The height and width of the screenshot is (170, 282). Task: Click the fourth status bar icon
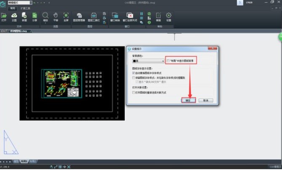[64, 167]
